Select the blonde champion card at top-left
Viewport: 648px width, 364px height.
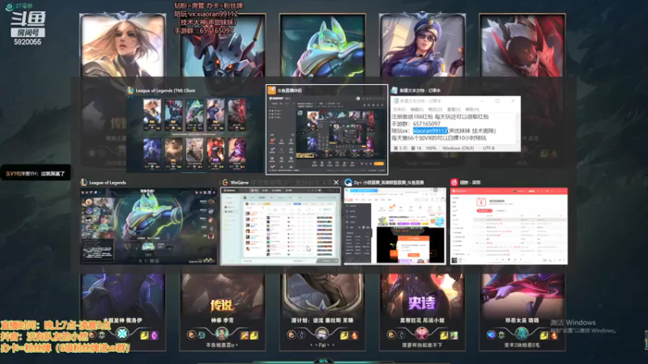coord(122,44)
